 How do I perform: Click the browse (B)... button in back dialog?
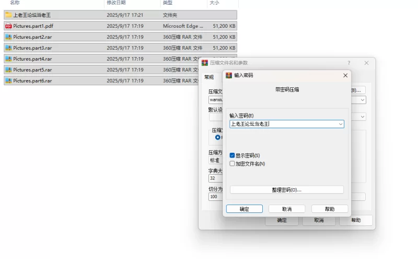[x=358, y=90]
